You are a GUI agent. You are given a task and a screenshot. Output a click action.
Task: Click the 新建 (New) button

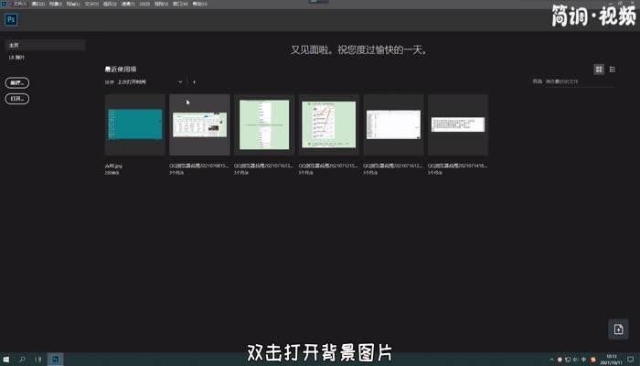[x=17, y=82]
